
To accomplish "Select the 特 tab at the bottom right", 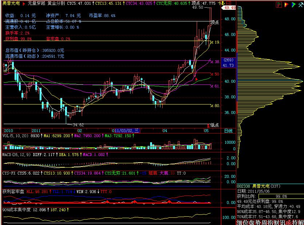I will pyautogui.click(x=295, y=222).
